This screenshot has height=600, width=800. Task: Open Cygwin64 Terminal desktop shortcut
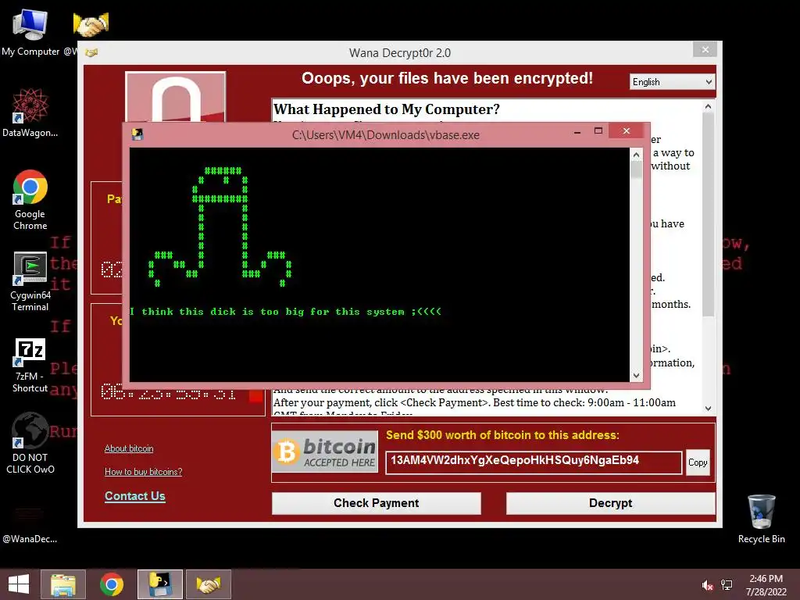(x=30, y=281)
